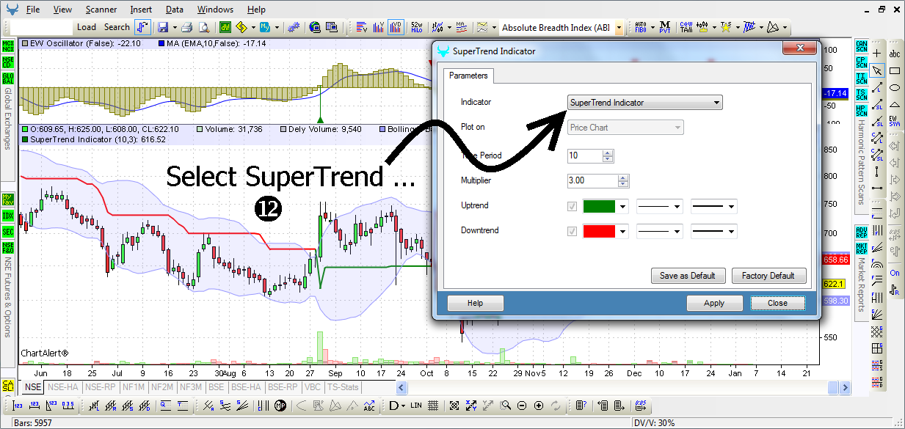The width and height of the screenshot is (905, 429).
Task: Click the Save icon in the top toolbar
Action: coord(162,27)
